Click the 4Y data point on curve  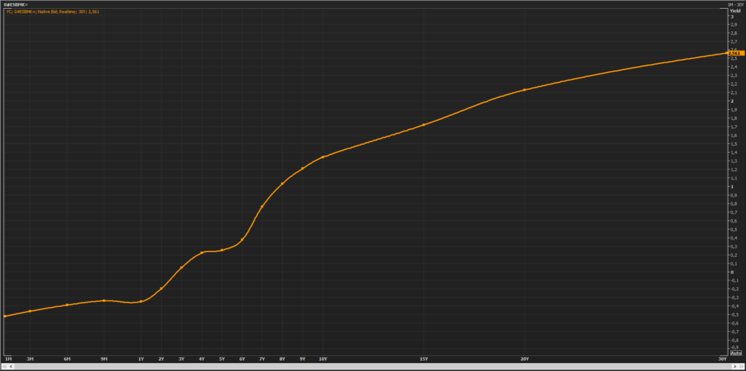pos(202,252)
